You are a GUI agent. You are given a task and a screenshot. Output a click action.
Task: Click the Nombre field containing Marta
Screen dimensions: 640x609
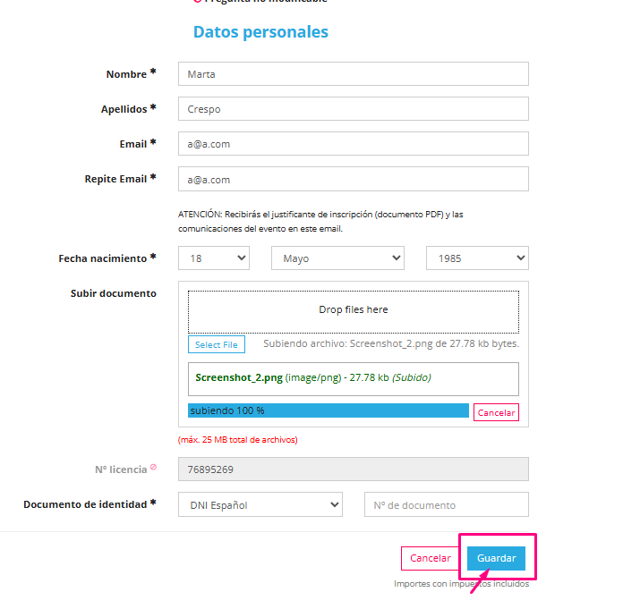click(354, 74)
